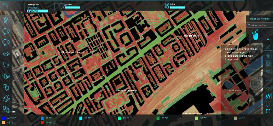273x126 pixels.
Task: Select the ORGINEEL view option
Action: point(32,8)
